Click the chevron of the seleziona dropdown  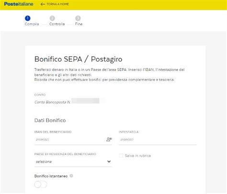click(x=109, y=162)
